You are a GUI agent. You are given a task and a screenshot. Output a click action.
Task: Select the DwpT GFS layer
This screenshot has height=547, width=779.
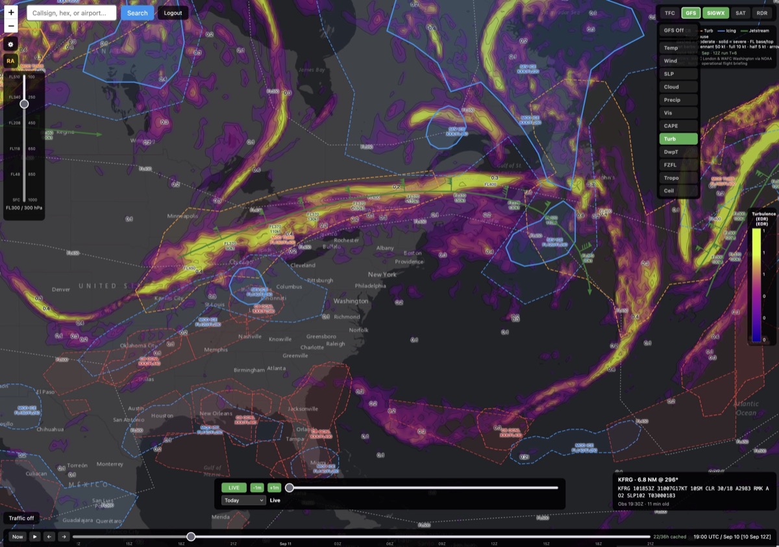click(x=678, y=152)
